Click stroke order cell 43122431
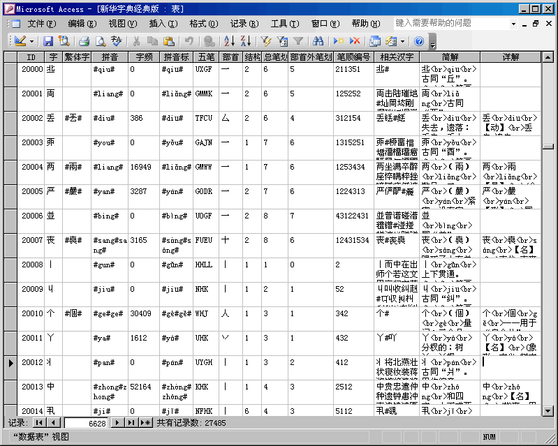 [354, 221]
